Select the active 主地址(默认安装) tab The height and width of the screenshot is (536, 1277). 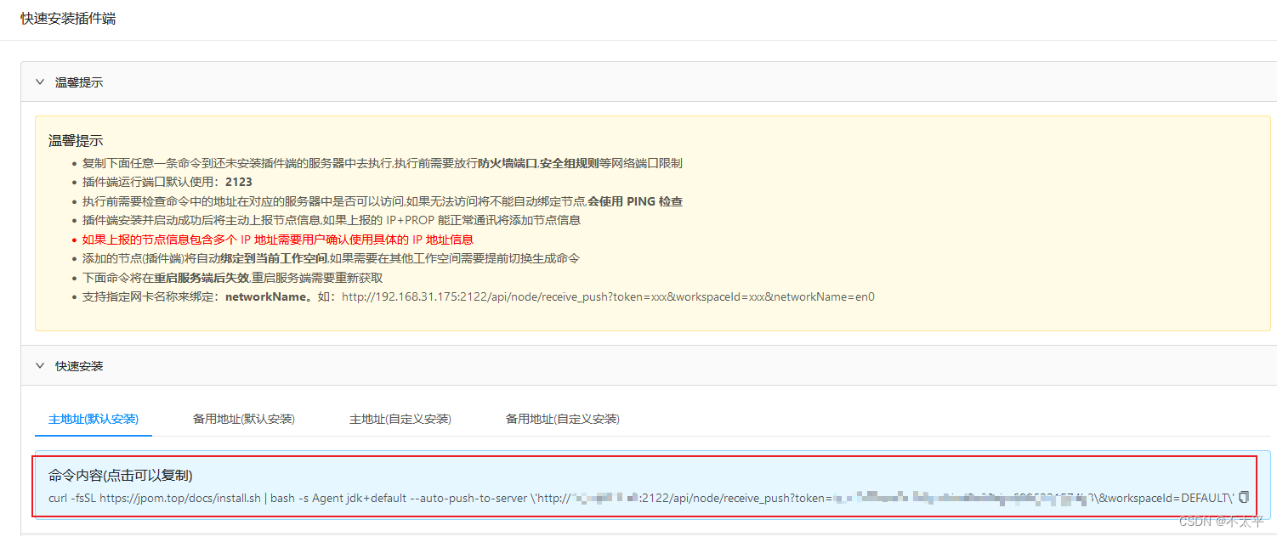click(x=93, y=419)
